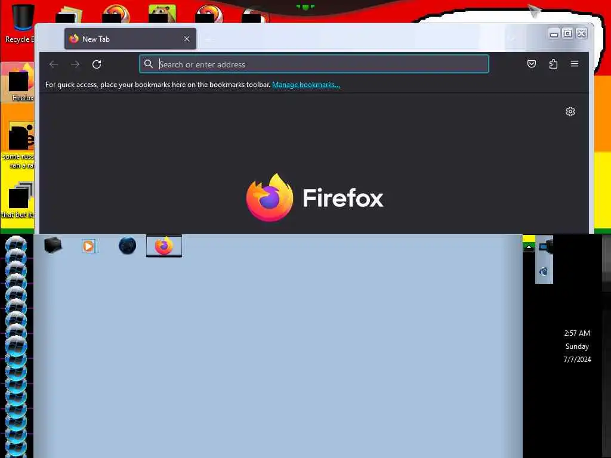
Task: Focus the Search or enter address field
Action: coord(314,64)
